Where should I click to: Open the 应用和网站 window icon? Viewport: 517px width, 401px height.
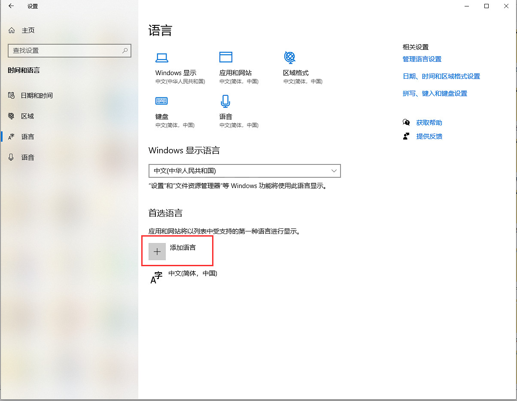[225, 58]
